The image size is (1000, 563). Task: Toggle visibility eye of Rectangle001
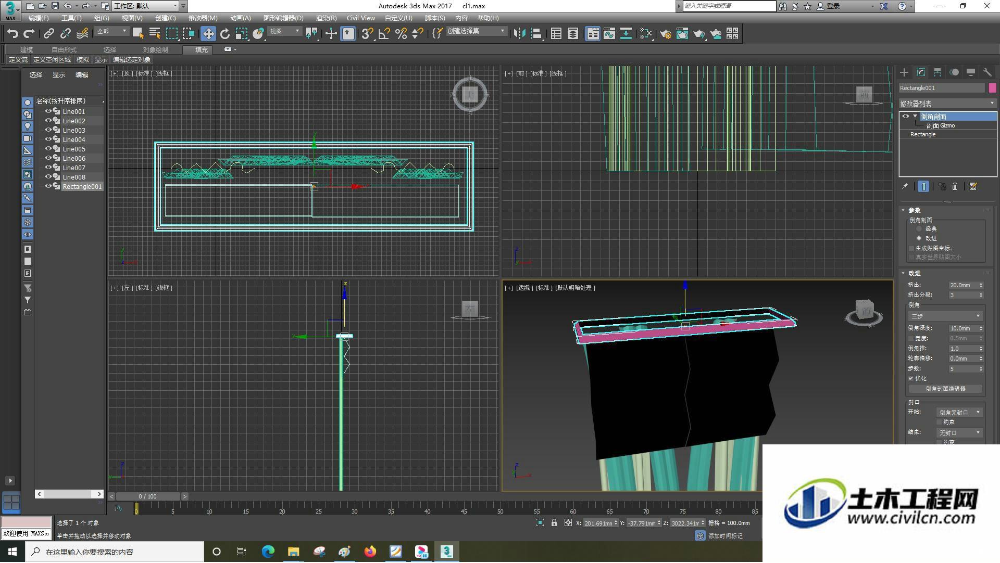click(x=48, y=186)
